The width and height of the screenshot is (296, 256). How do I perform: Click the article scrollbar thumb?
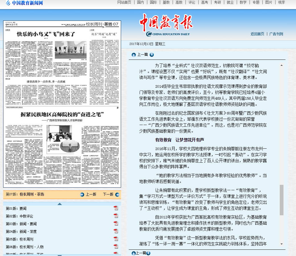point(281,200)
